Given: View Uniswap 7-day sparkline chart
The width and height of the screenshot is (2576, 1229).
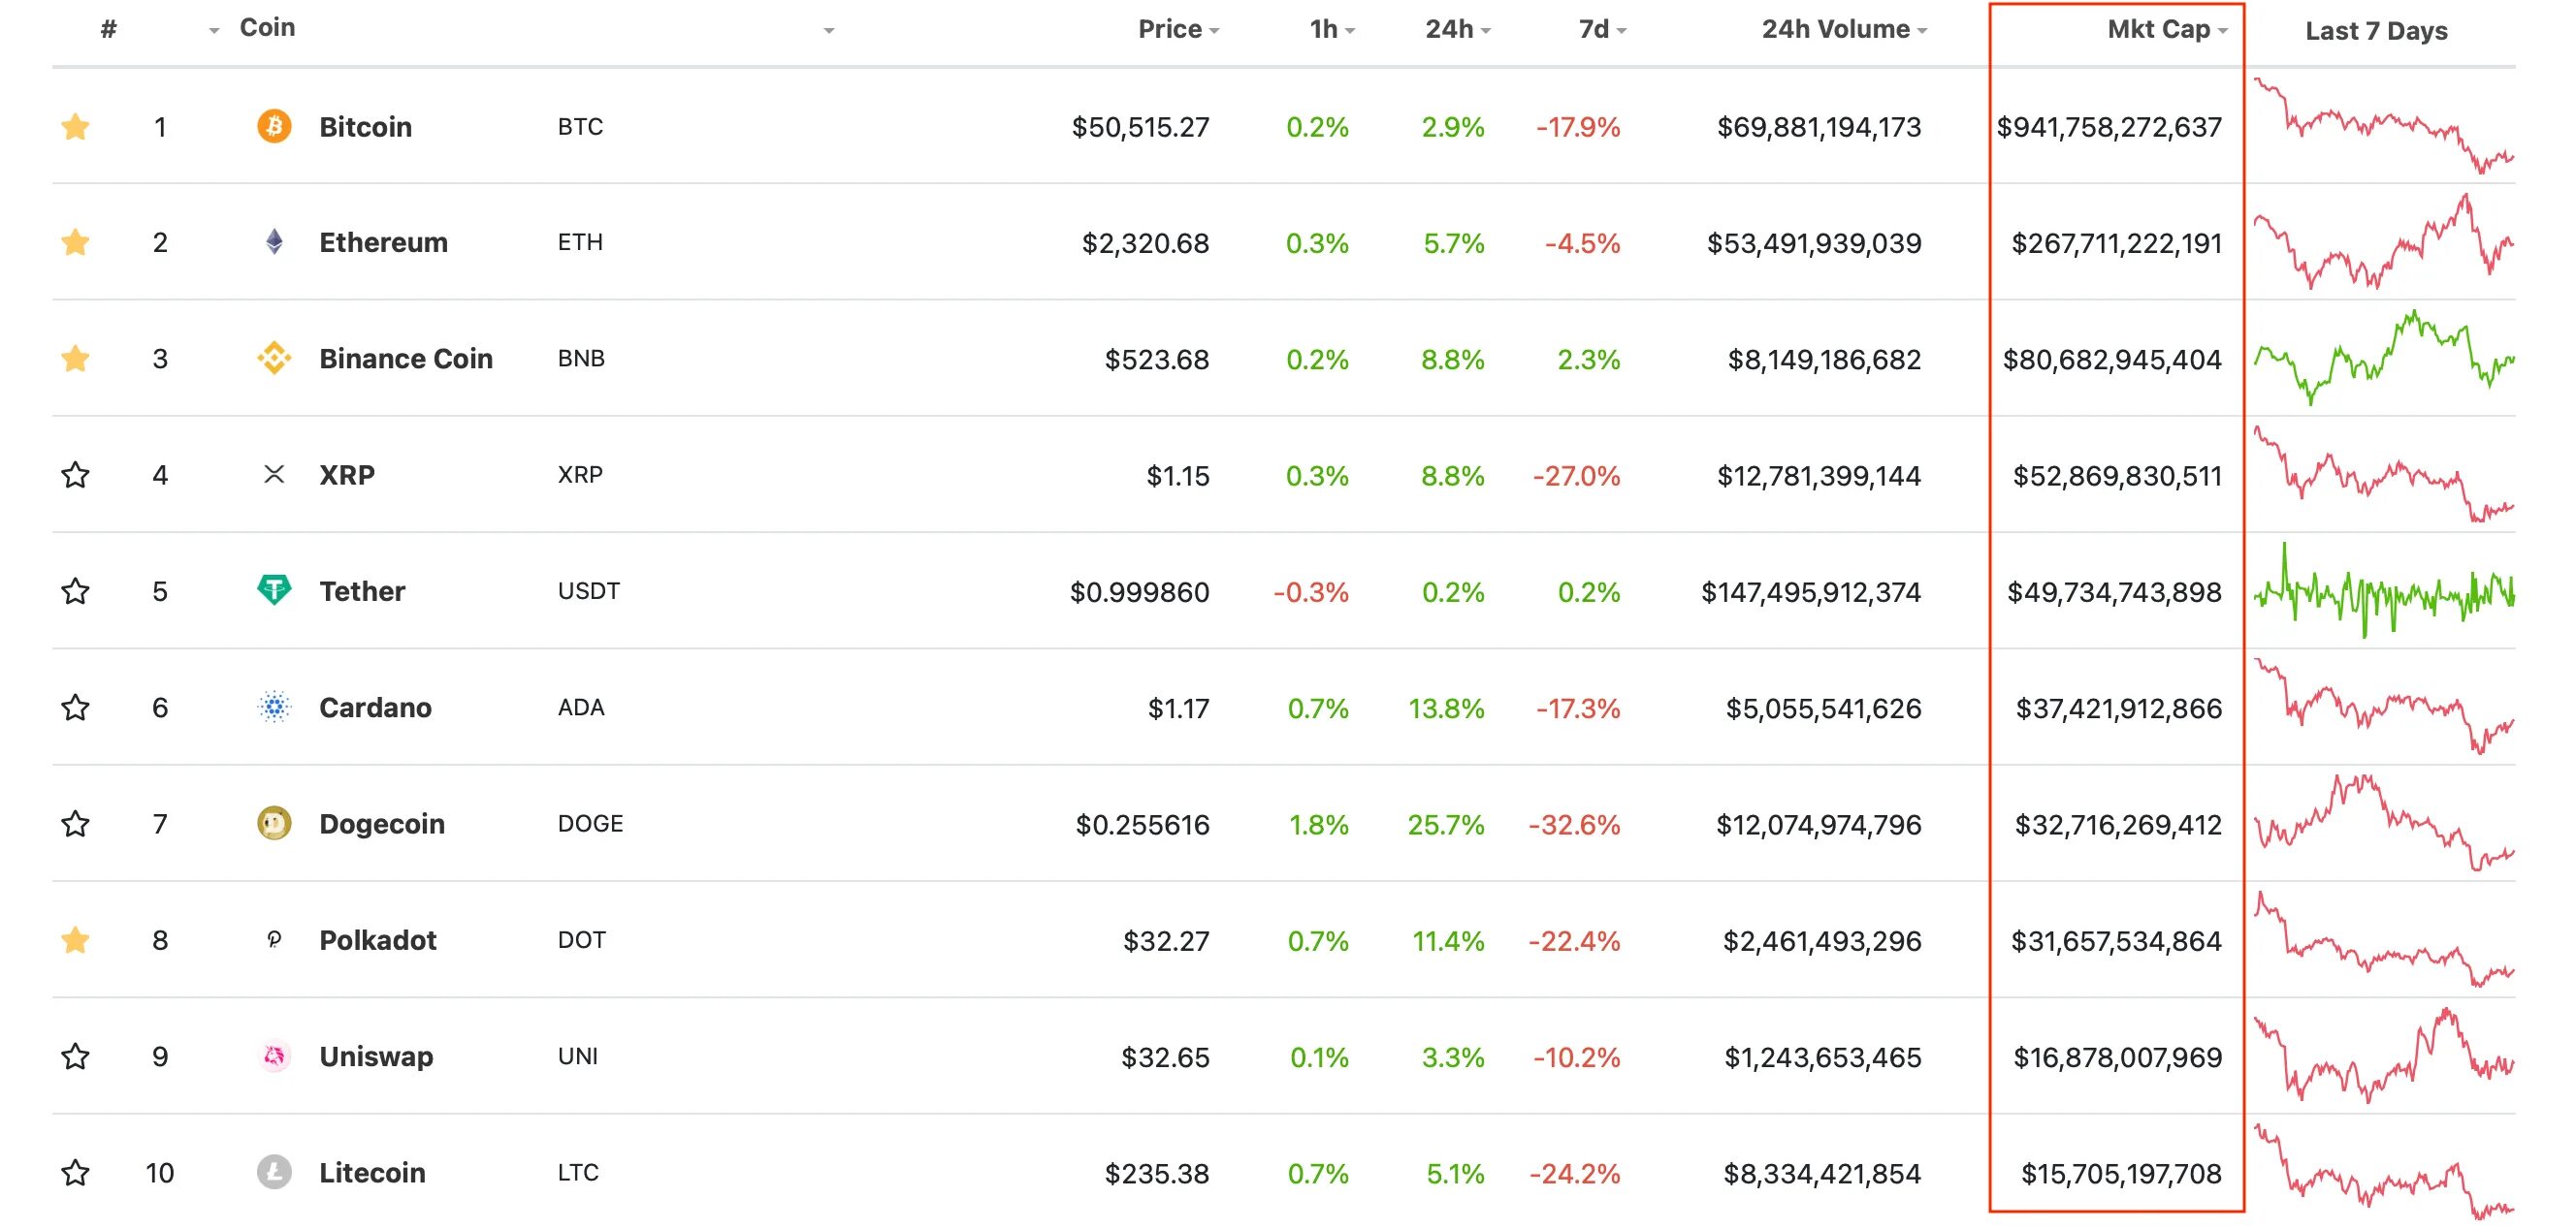Looking at the screenshot, I should (x=2383, y=1056).
